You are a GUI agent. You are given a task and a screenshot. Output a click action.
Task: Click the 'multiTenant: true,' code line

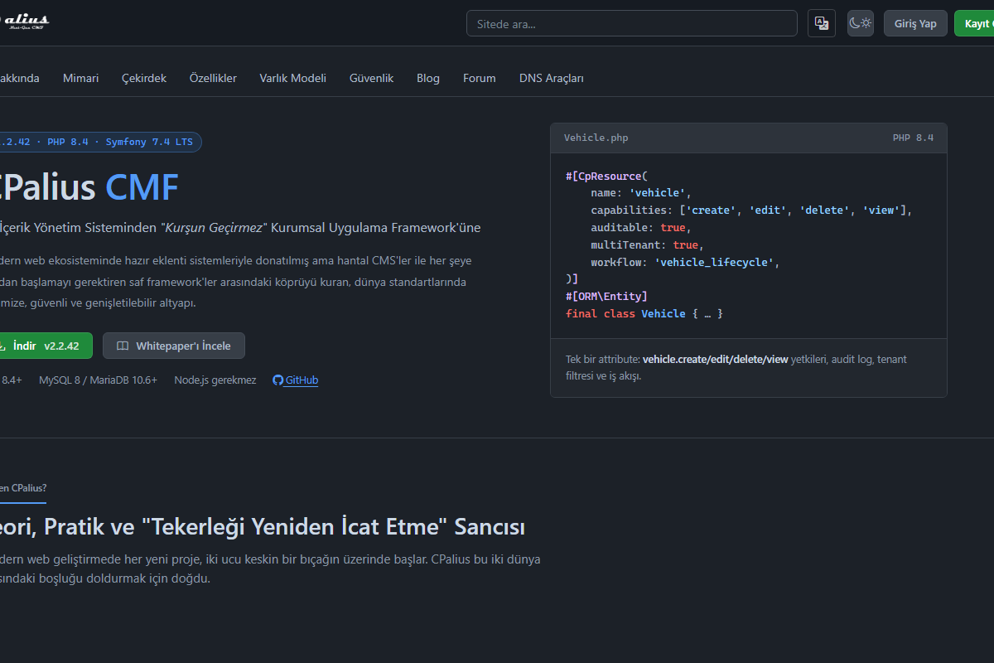[x=647, y=244]
